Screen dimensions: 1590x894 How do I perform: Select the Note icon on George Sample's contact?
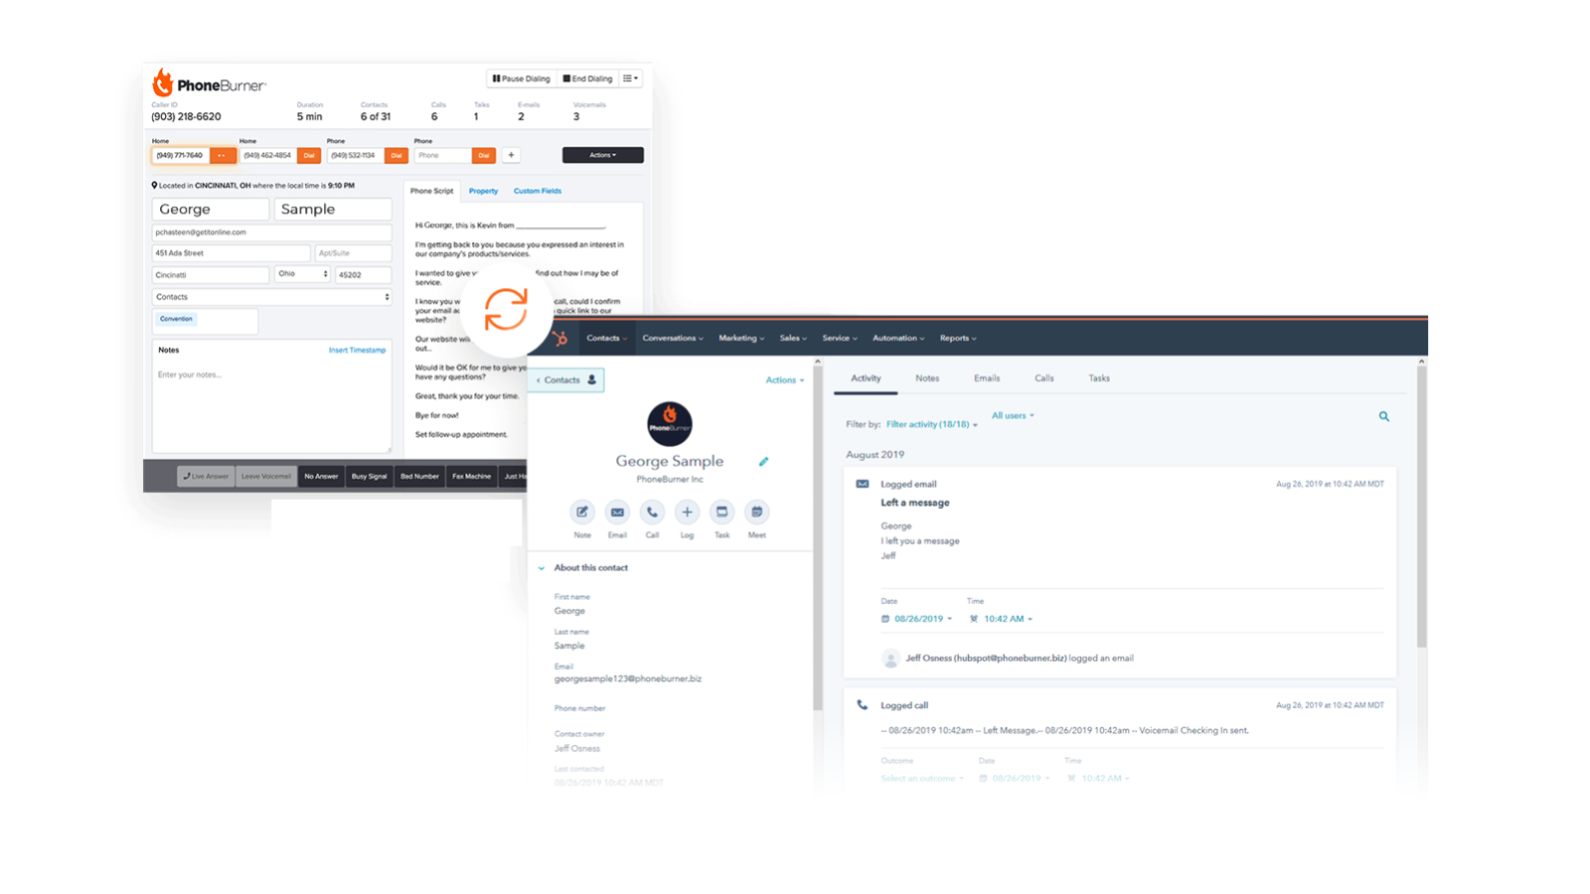point(582,514)
